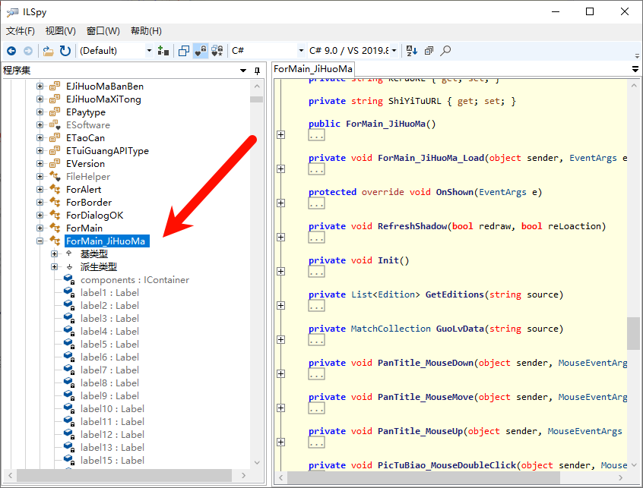The image size is (643, 488).
Task: Open the 文件(F) menu
Action: coord(20,31)
